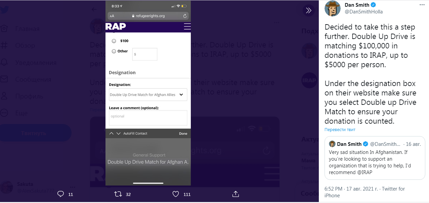Open the @DanSmithHolla handle link
Screen dimensions: 429x203
363,12
